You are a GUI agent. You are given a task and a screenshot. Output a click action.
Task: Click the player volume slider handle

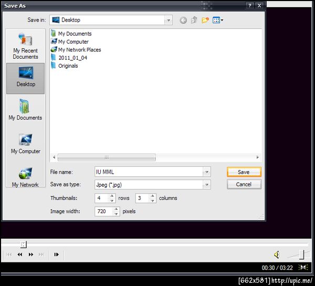coord(301,255)
